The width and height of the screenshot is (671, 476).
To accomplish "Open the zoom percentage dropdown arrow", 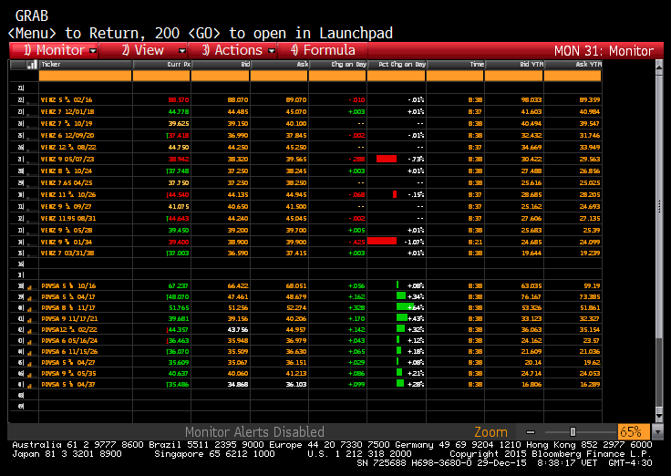I will [x=657, y=431].
